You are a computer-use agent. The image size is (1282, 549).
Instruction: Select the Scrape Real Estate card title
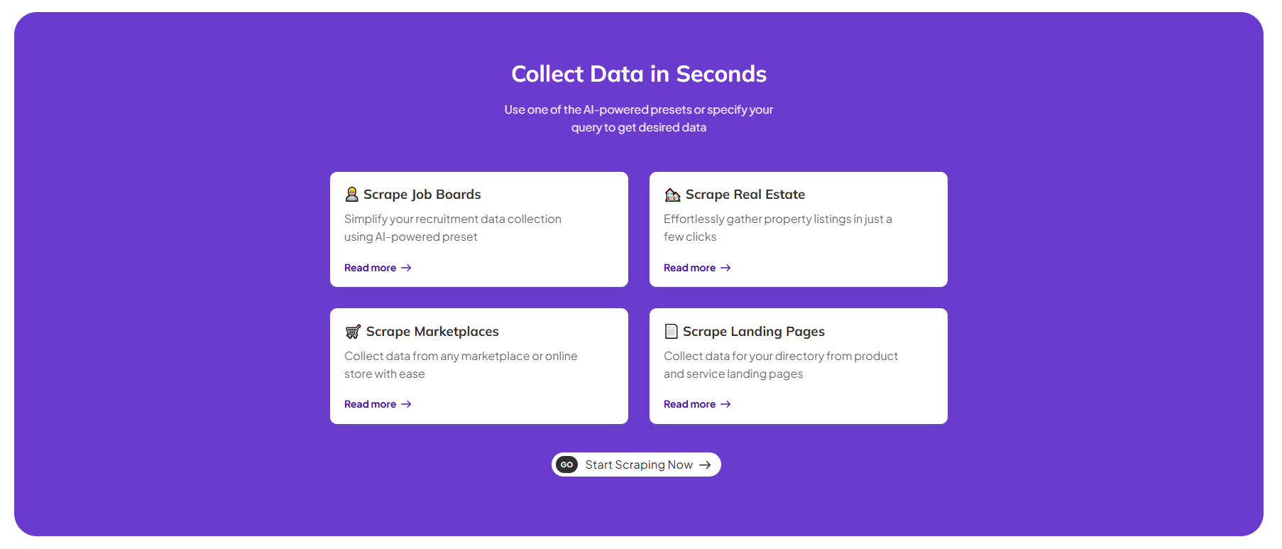point(745,195)
